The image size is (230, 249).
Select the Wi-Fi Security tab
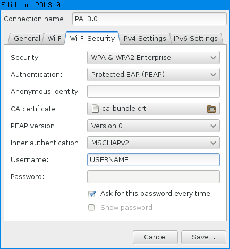pyautogui.click(x=92, y=38)
